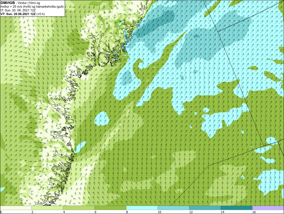Click the 'hviður > 25 m/s (hvítt)' legend line
The width and height of the screenshot is (284, 214).
pos(32,7)
